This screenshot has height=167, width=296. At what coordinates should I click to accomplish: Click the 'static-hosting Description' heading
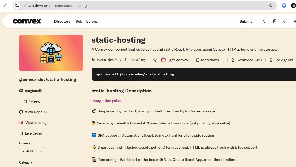coord(122,91)
